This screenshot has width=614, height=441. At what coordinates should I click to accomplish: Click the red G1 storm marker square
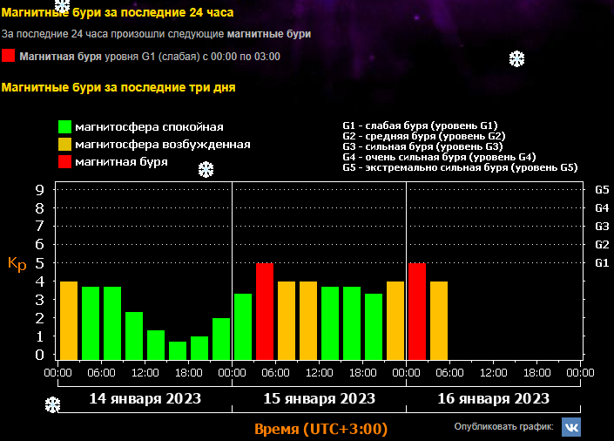pyautogui.click(x=8, y=56)
